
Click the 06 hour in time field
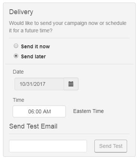point(31,111)
